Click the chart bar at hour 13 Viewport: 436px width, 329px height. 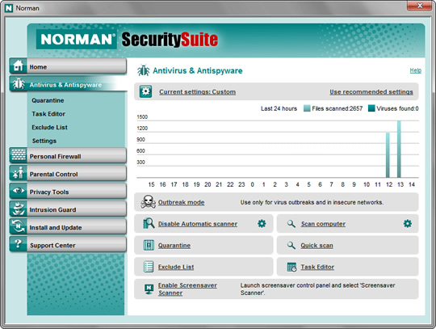coord(399,150)
